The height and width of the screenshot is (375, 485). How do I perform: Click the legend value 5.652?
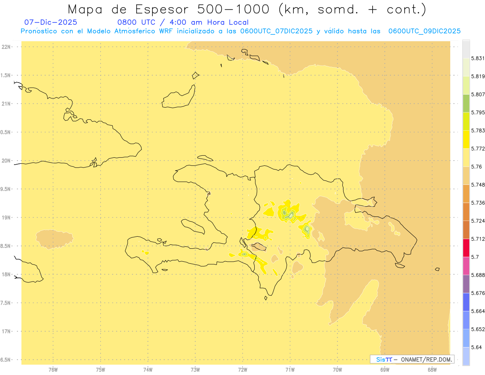[x=478, y=329]
